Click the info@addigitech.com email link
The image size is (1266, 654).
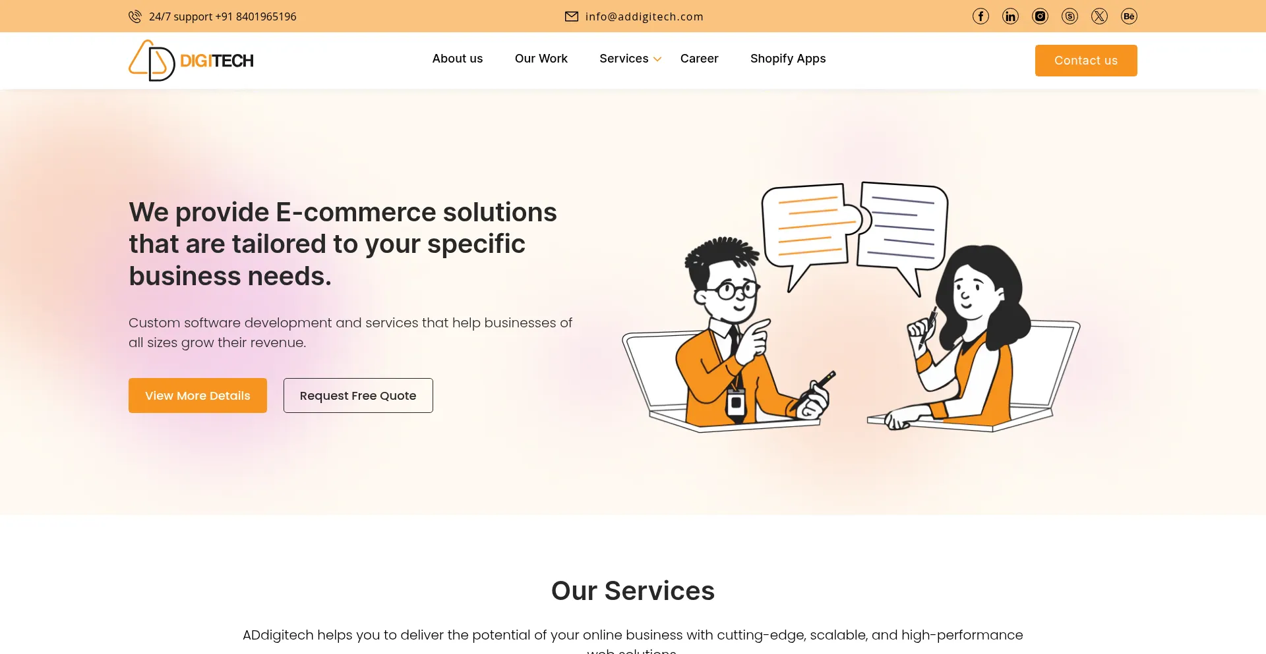click(x=644, y=16)
